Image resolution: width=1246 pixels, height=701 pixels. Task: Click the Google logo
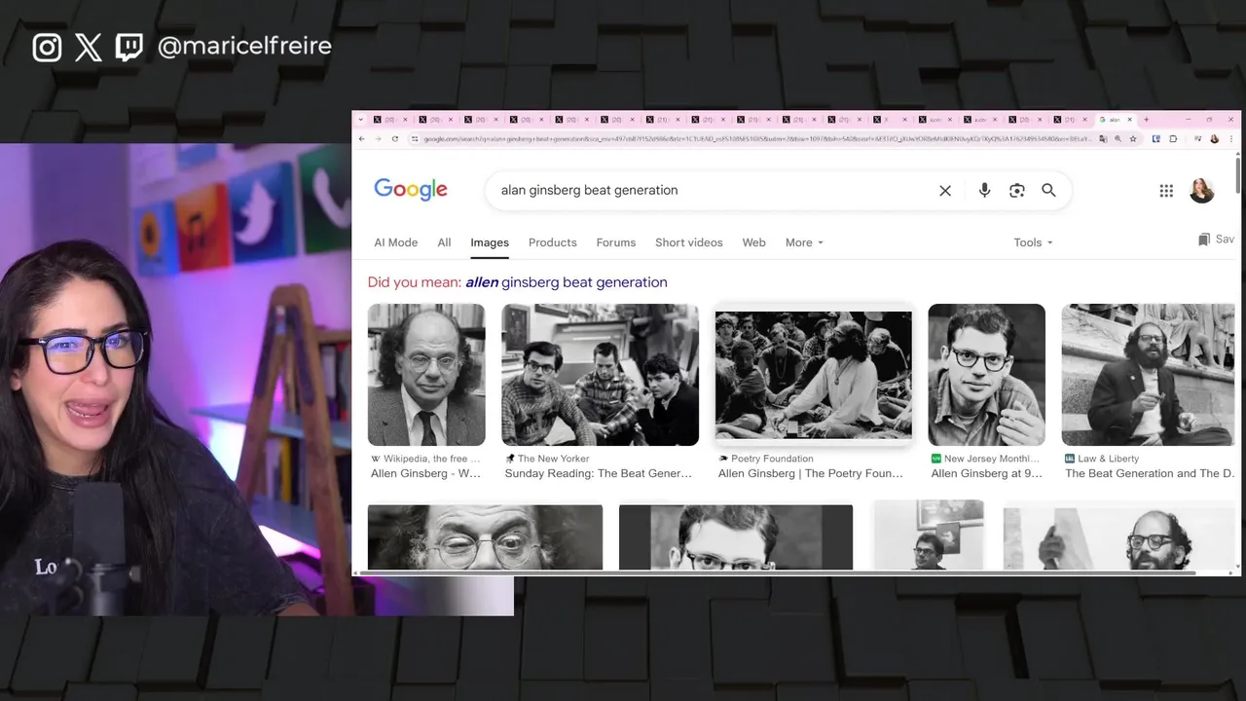pos(411,190)
